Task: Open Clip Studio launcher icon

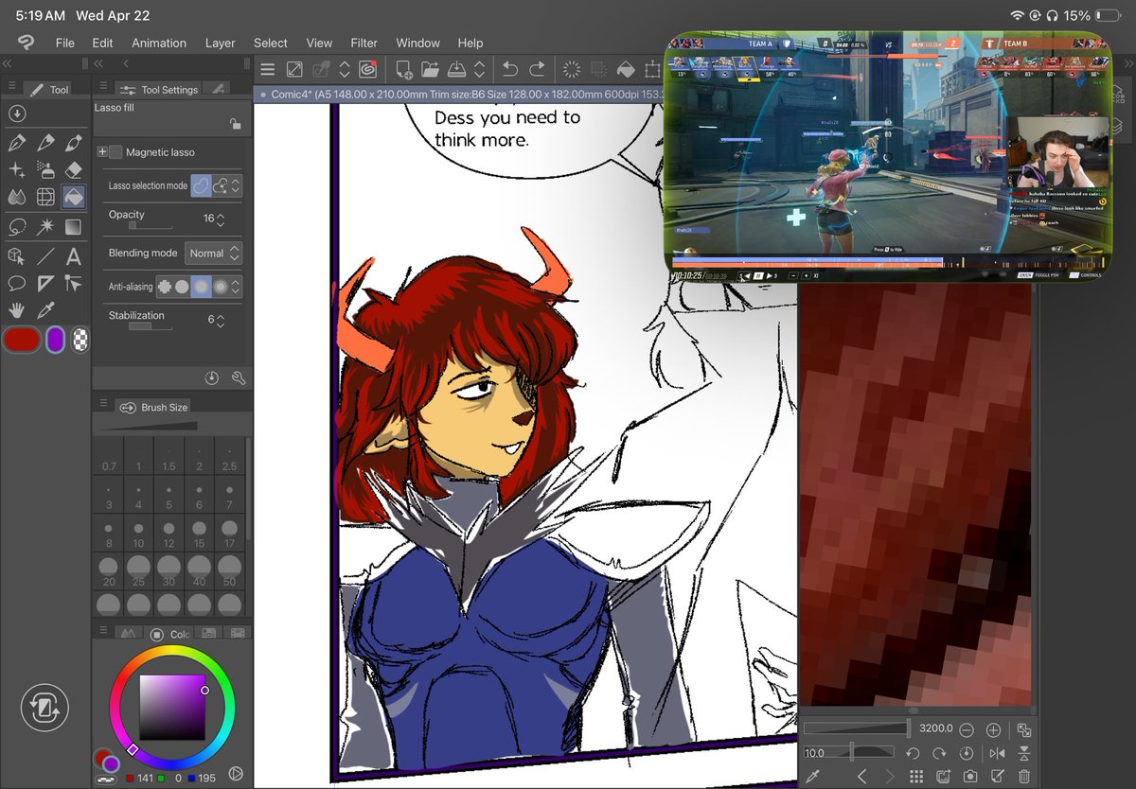Action: tap(366, 69)
